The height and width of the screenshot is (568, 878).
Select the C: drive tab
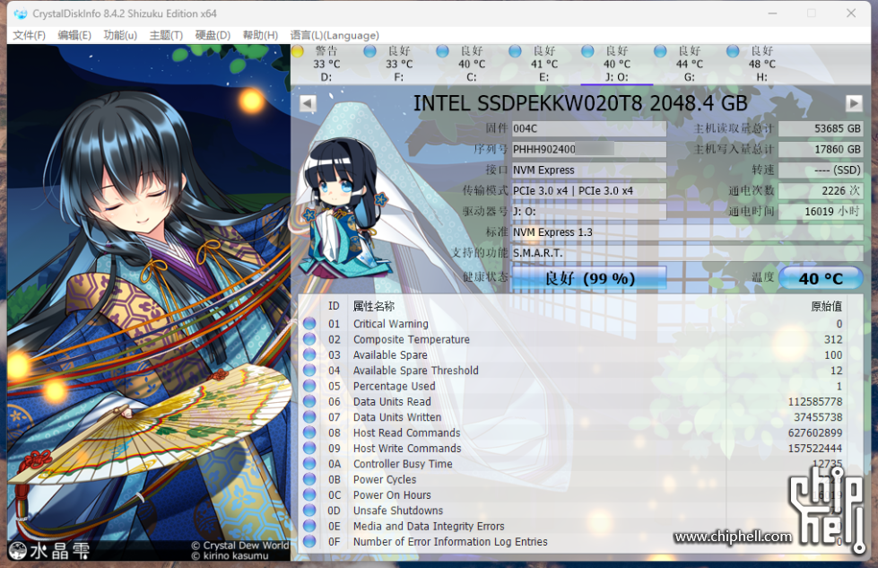(x=472, y=64)
